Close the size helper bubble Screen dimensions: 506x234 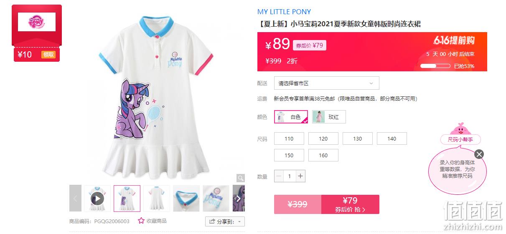[479, 154]
